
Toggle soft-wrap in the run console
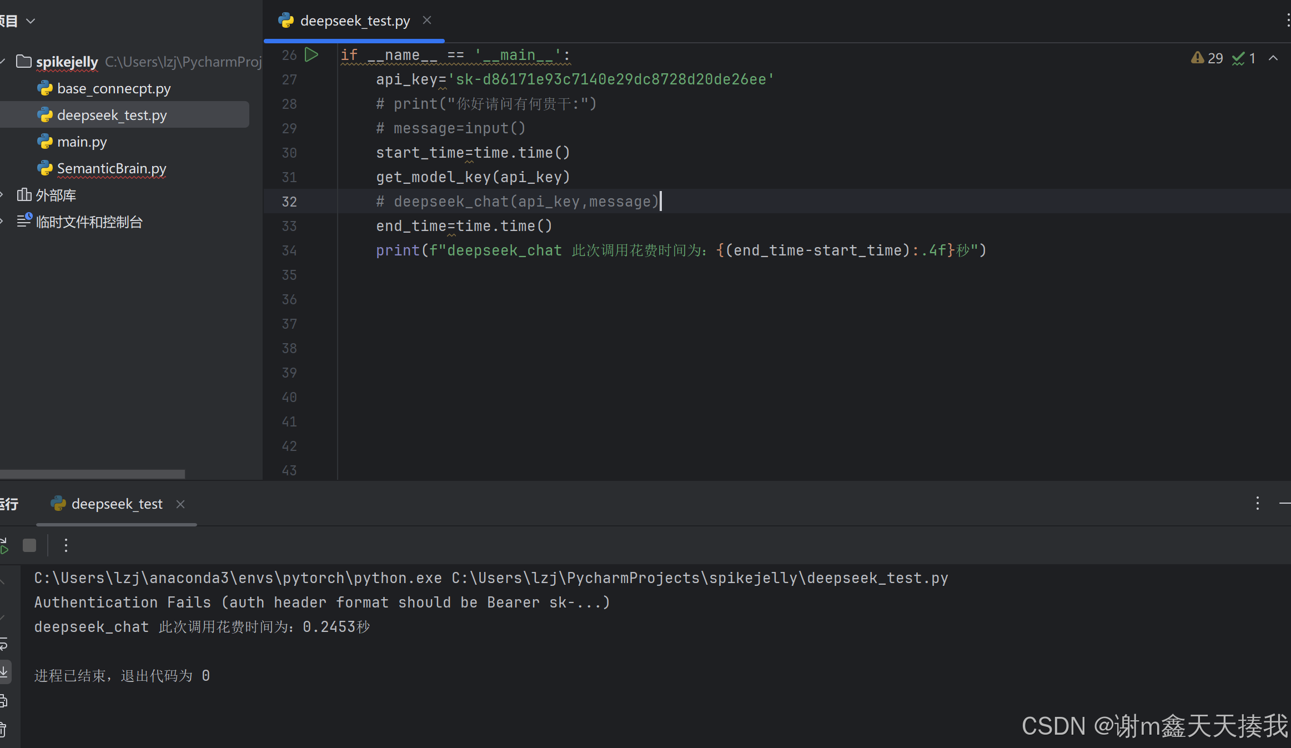click(4, 644)
